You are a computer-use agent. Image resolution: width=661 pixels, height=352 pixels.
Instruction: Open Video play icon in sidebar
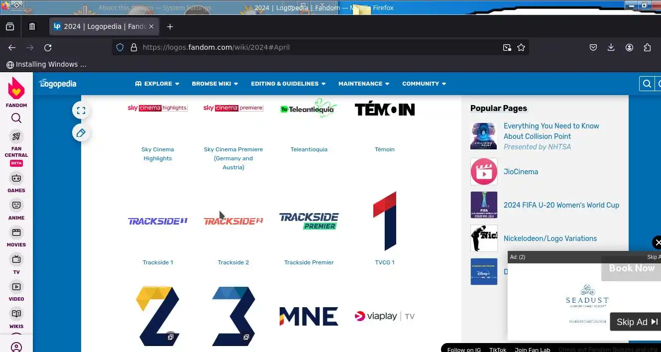point(16,287)
